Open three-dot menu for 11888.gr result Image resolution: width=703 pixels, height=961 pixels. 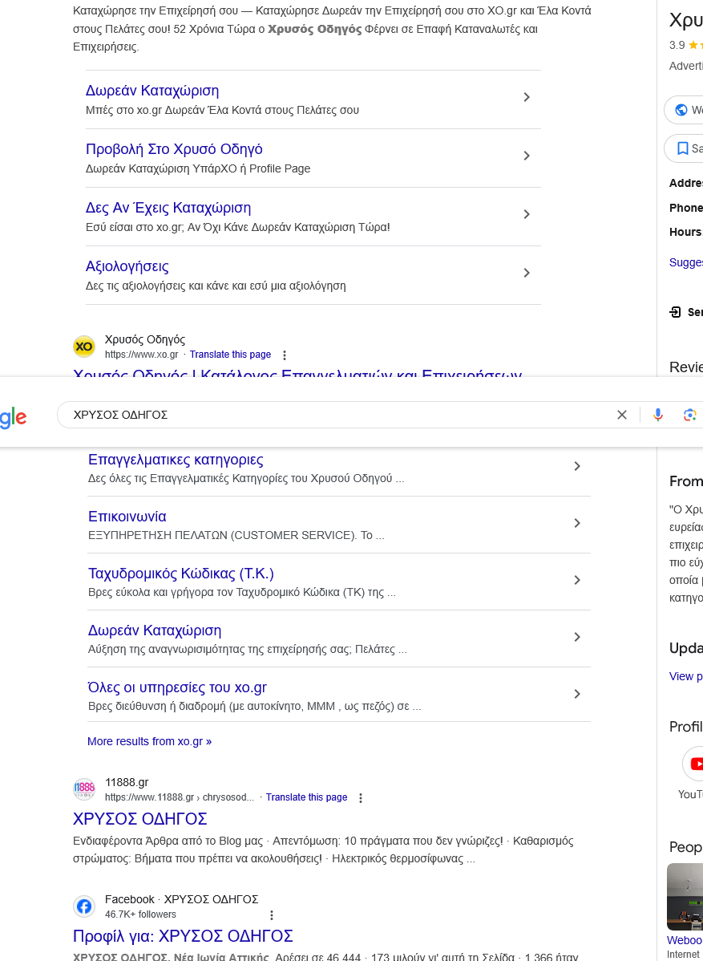coord(361,798)
